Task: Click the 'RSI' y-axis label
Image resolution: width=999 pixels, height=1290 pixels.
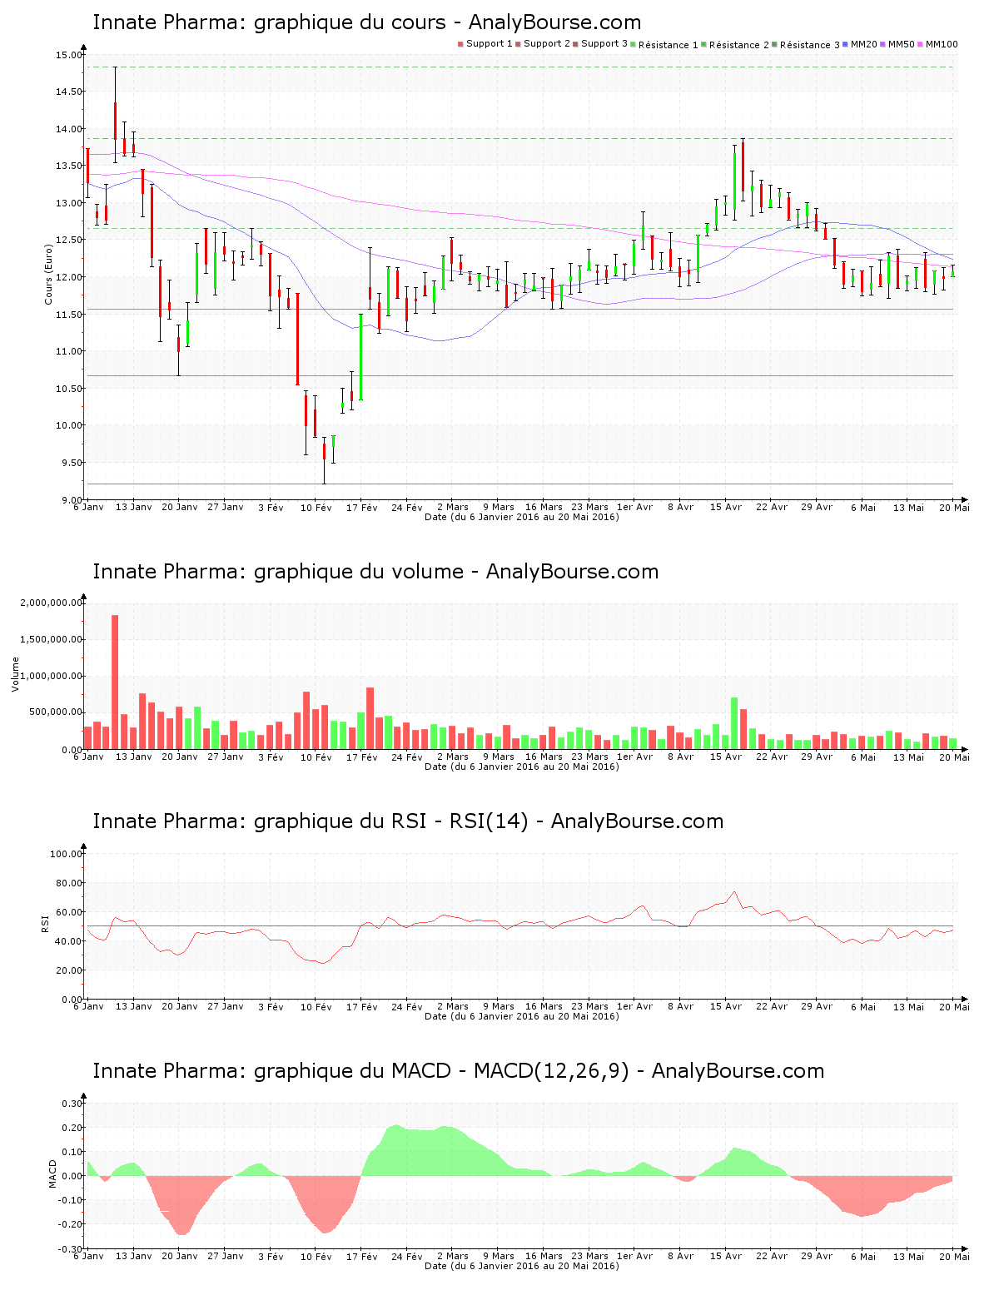Action: 45,923
